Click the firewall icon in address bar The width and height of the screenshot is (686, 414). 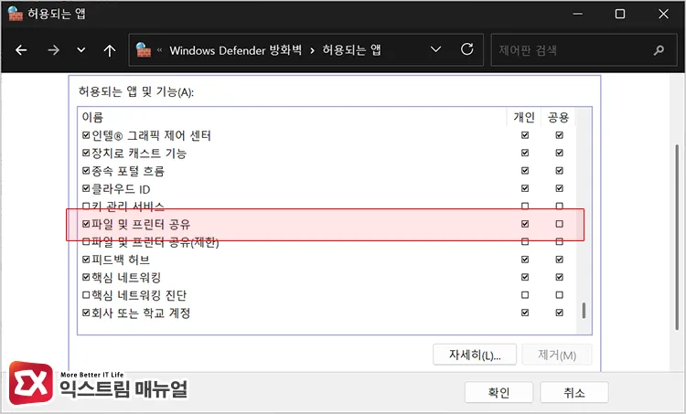pos(143,50)
